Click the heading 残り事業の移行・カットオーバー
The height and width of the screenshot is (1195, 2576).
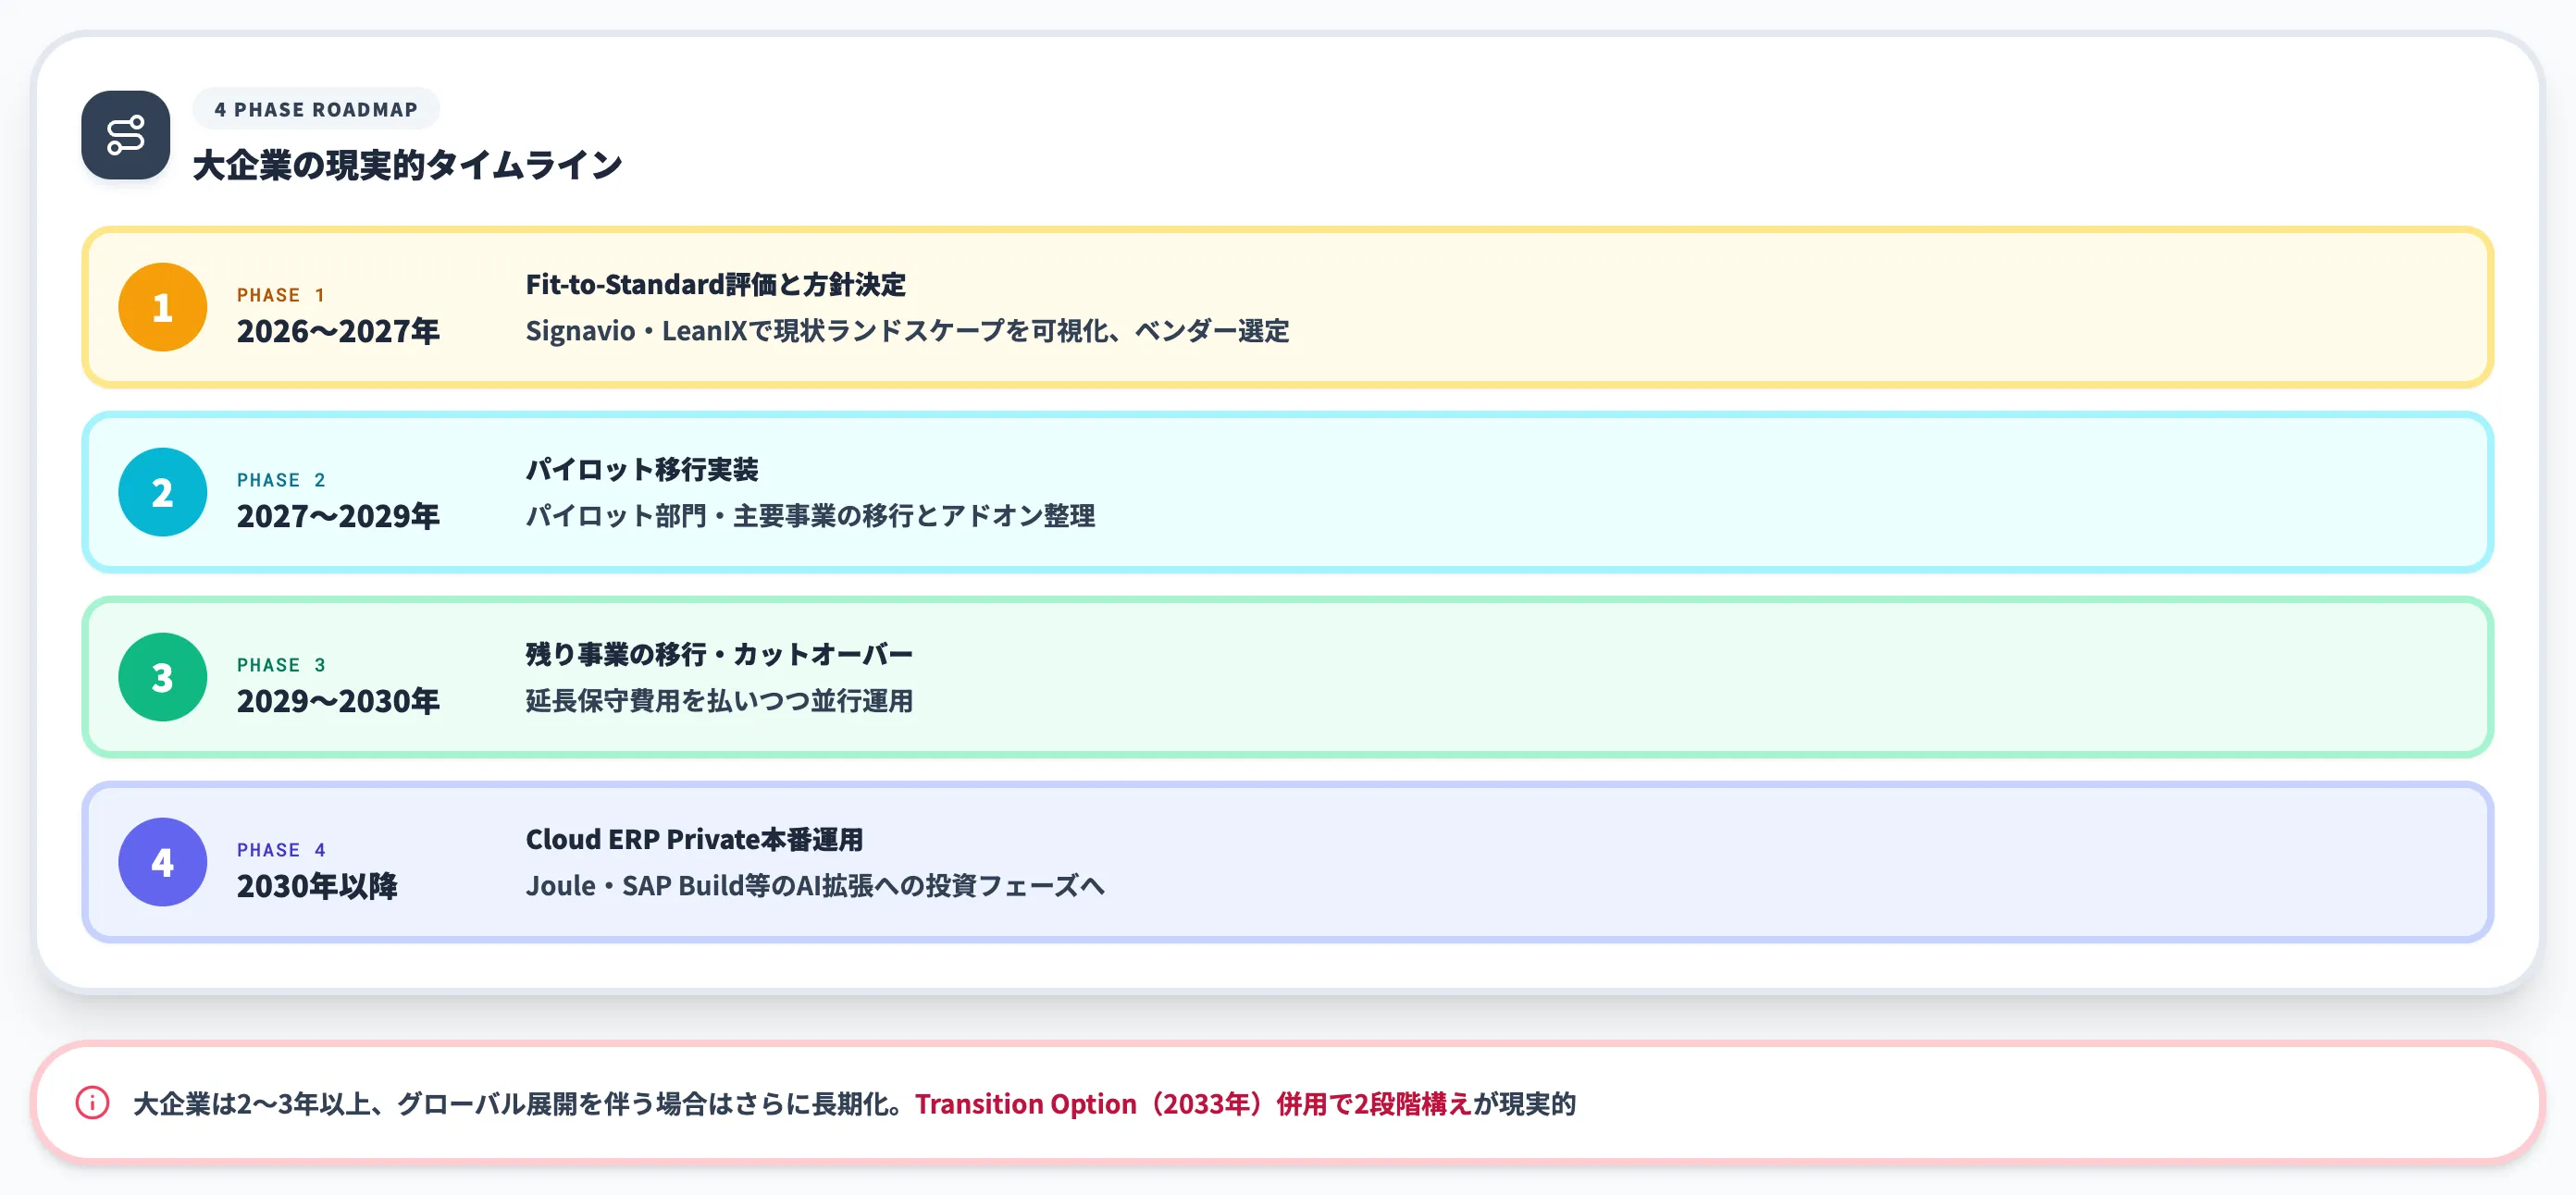(x=720, y=654)
